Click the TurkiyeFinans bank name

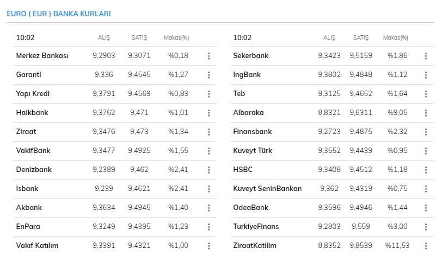click(256, 226)
